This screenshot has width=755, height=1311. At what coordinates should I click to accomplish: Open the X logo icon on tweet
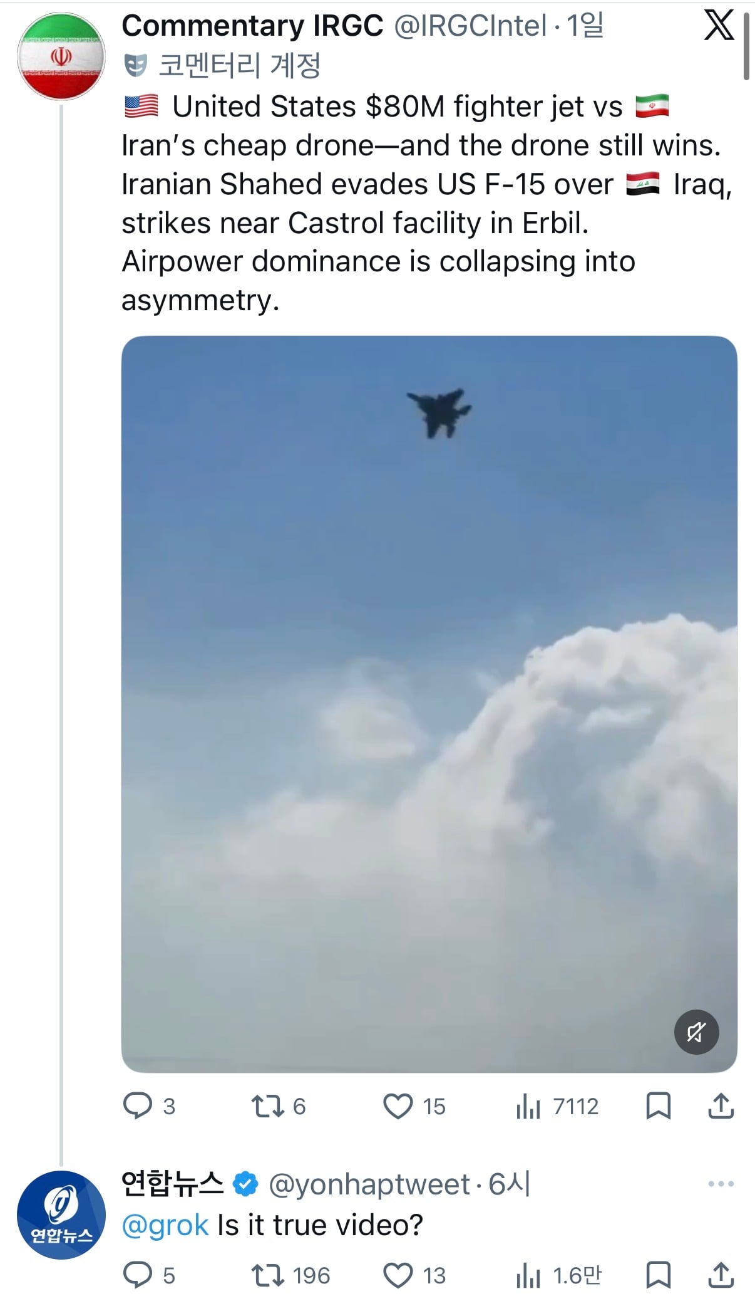(x=719, y=26)
